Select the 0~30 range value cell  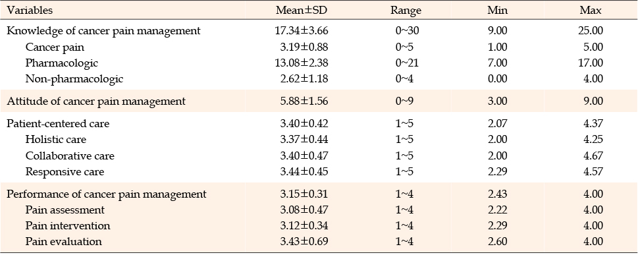pos(406,30)
